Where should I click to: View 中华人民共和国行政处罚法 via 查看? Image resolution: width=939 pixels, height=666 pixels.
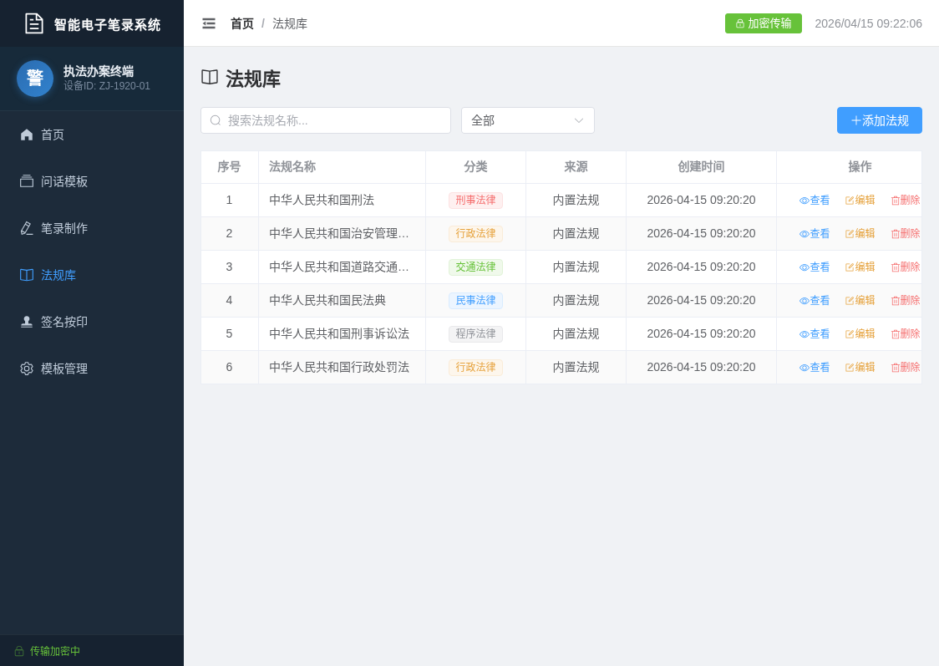coord(815,367)
